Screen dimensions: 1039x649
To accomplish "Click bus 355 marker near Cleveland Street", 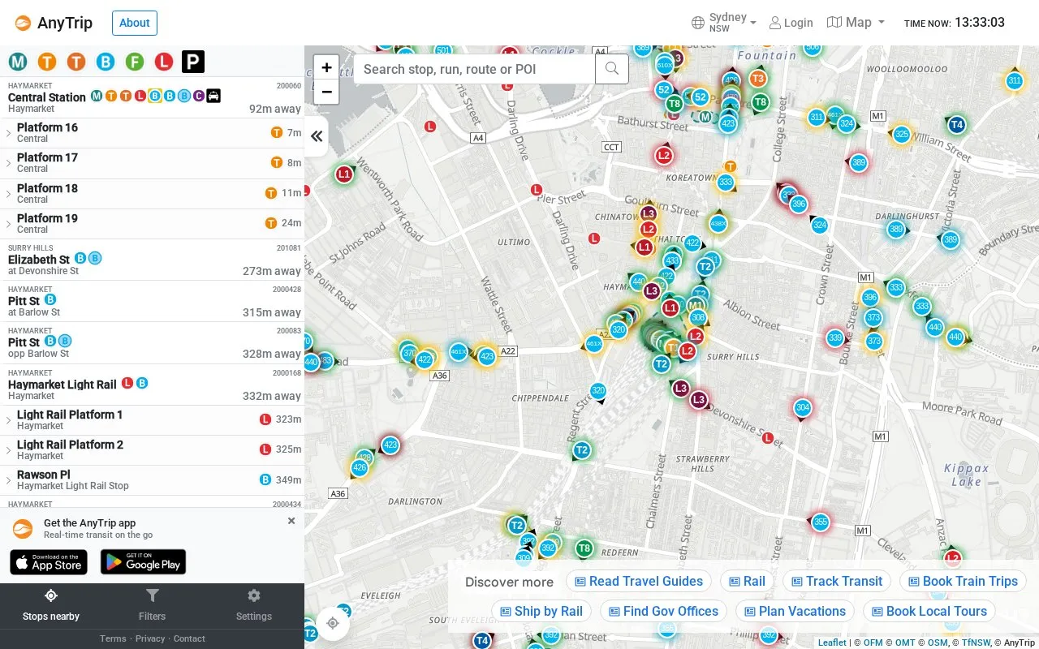I will point(821,522).
